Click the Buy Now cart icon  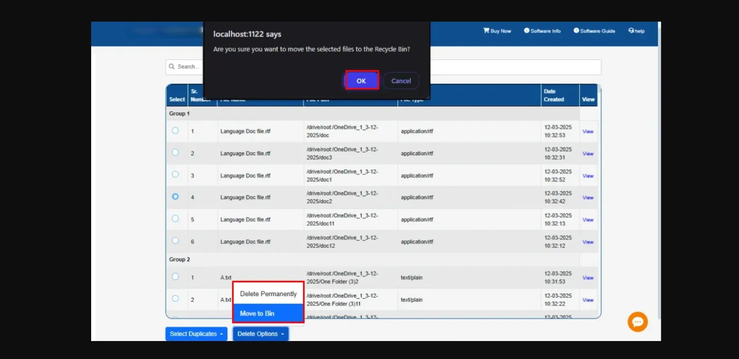click(486, 31)
